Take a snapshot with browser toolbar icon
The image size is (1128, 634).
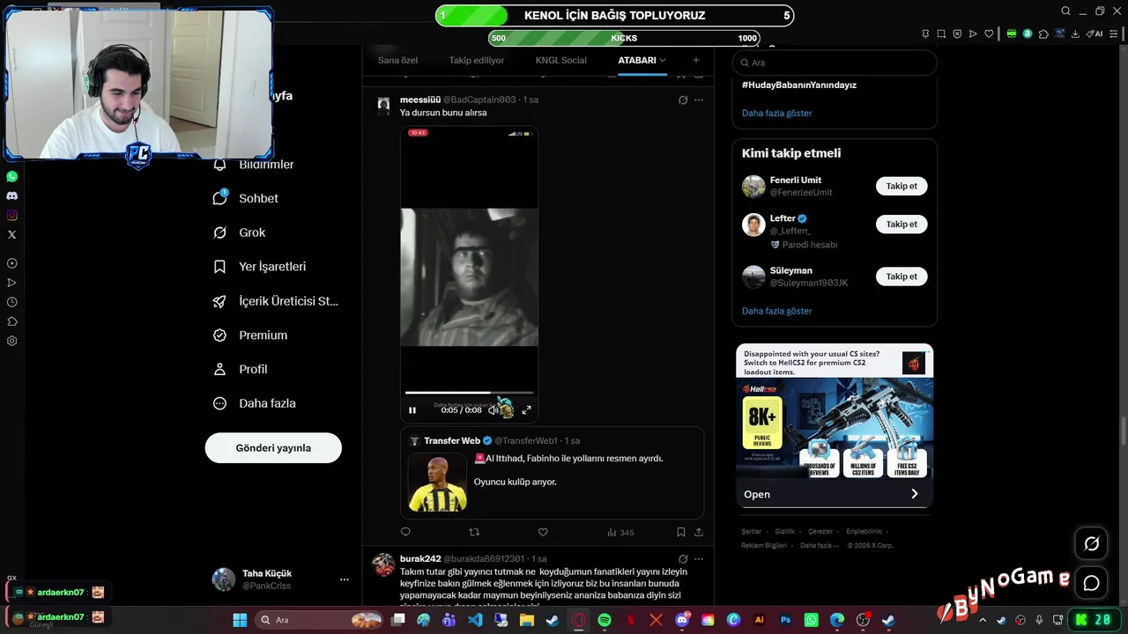click(x=941, y=33)
